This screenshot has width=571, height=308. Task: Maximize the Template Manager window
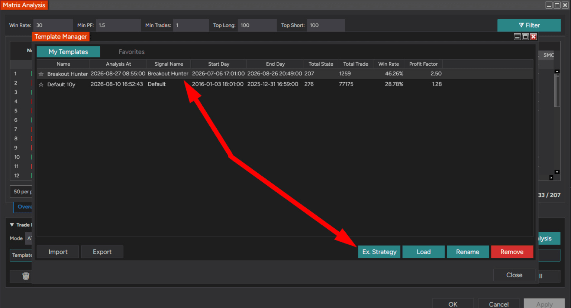525,36
